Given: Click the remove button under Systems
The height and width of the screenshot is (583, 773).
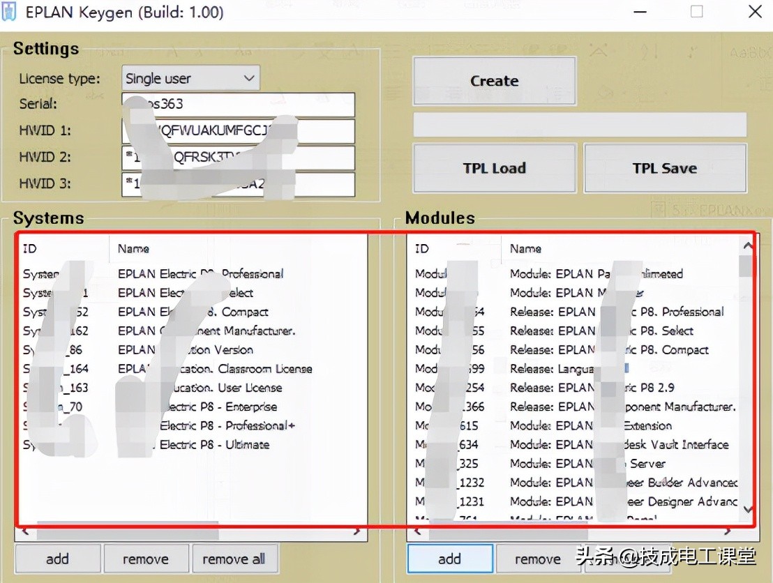Looking at the screenshot, I should (x=146, y=559).
